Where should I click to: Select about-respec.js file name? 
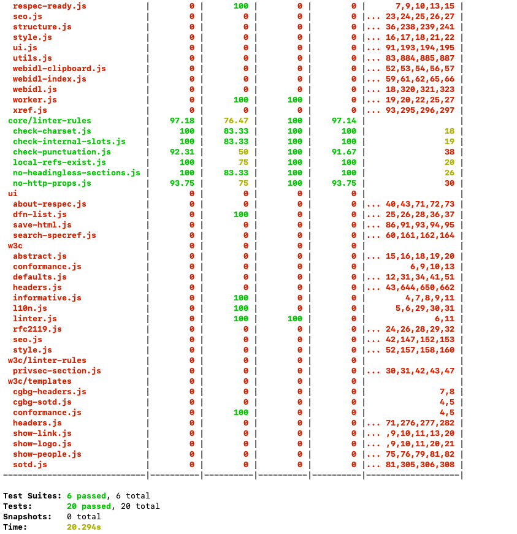point(50,204)
